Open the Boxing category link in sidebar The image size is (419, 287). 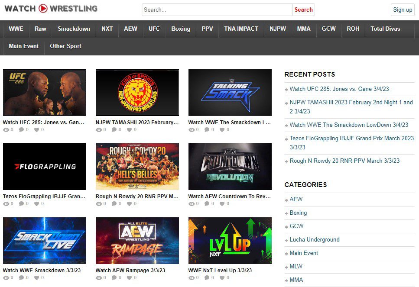point(298,213)
